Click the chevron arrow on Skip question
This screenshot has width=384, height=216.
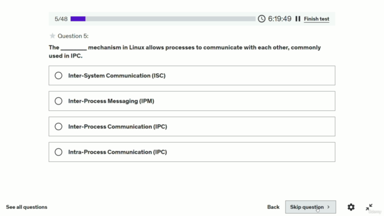tap(328, 207)
